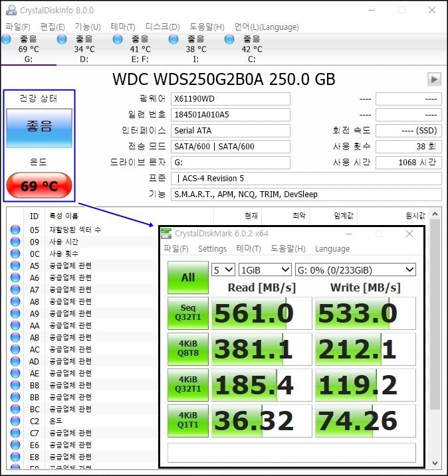Viewport: 448px width, 476px height.
Task: Click the status orb for attribute A6
Action: point(15,278)
